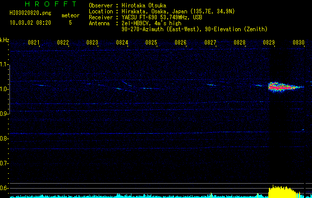Click the 0.9 frequency axis label
Image resolution: width=312 pixels, height=198 pixels.
coord(4,113)
